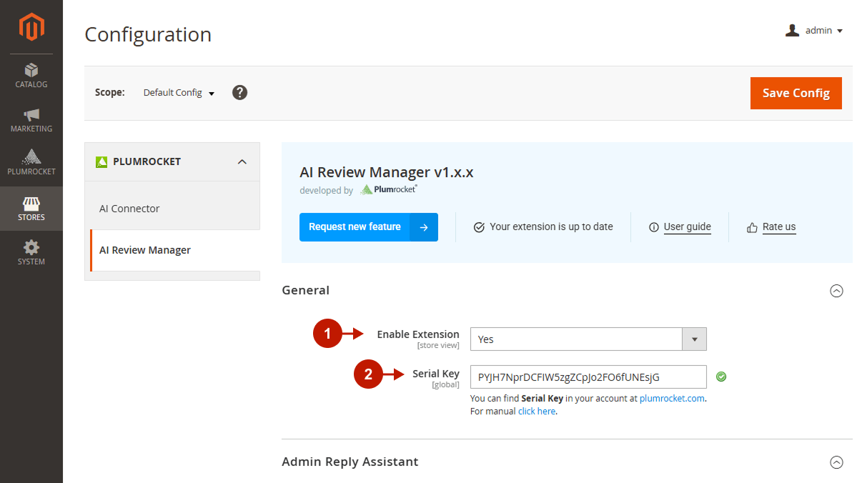Click the admin user avatar icon

pyautogui.click(x=792, y=30)
